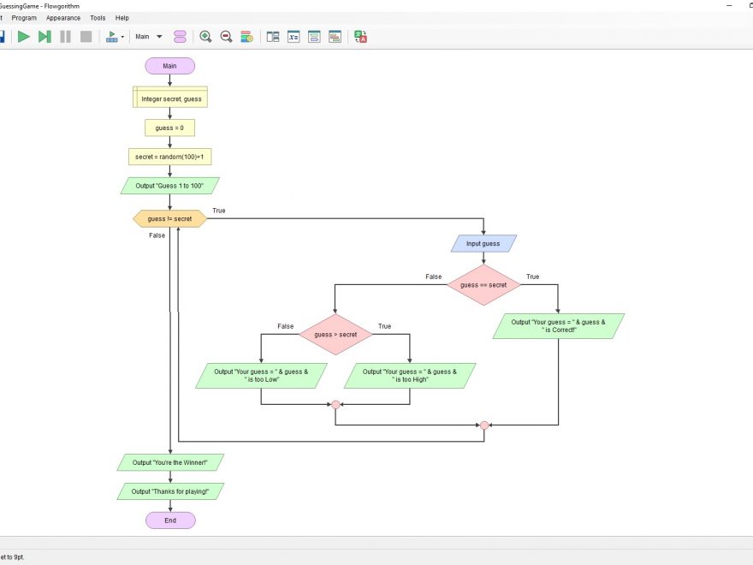
Task: Select the 'Input guess' shape
Action: pos(483,244)
